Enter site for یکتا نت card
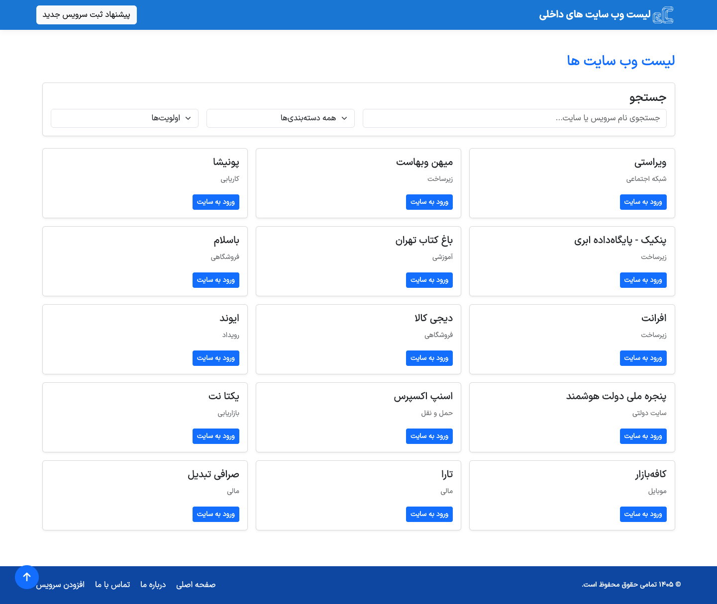Viewport: 717px width, 604px height. (x=216, y=436)
